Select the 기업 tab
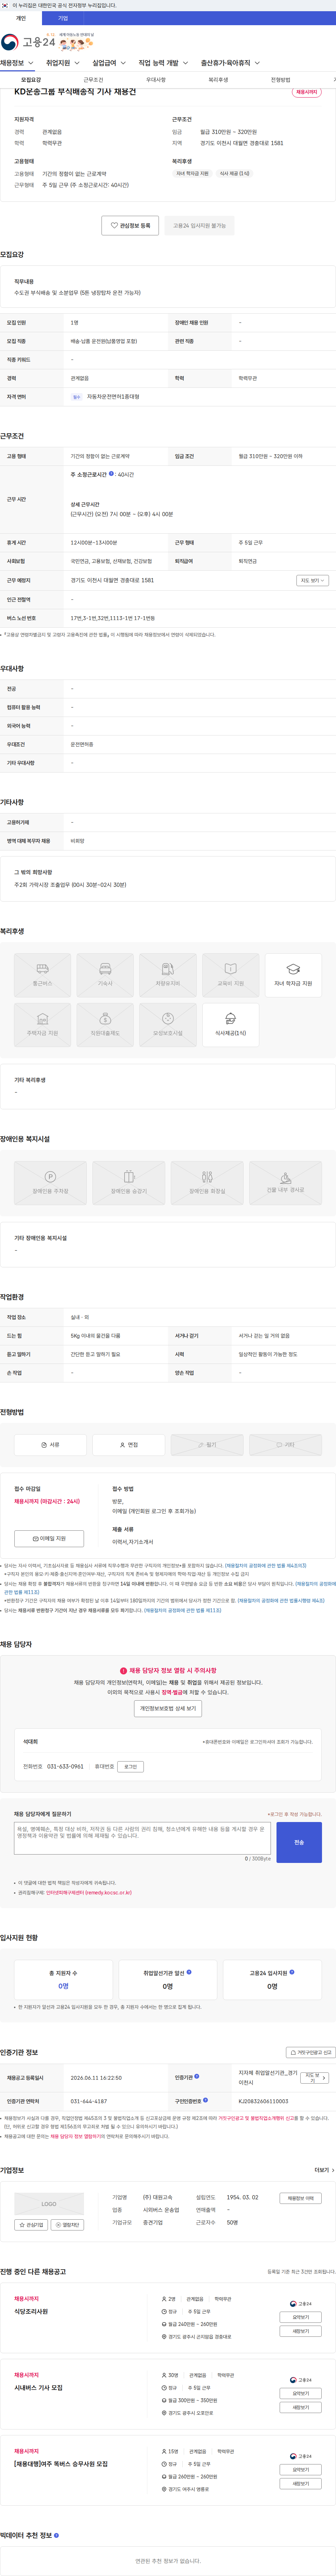Viewport: 336px width, 2576px height. [63, 18]
